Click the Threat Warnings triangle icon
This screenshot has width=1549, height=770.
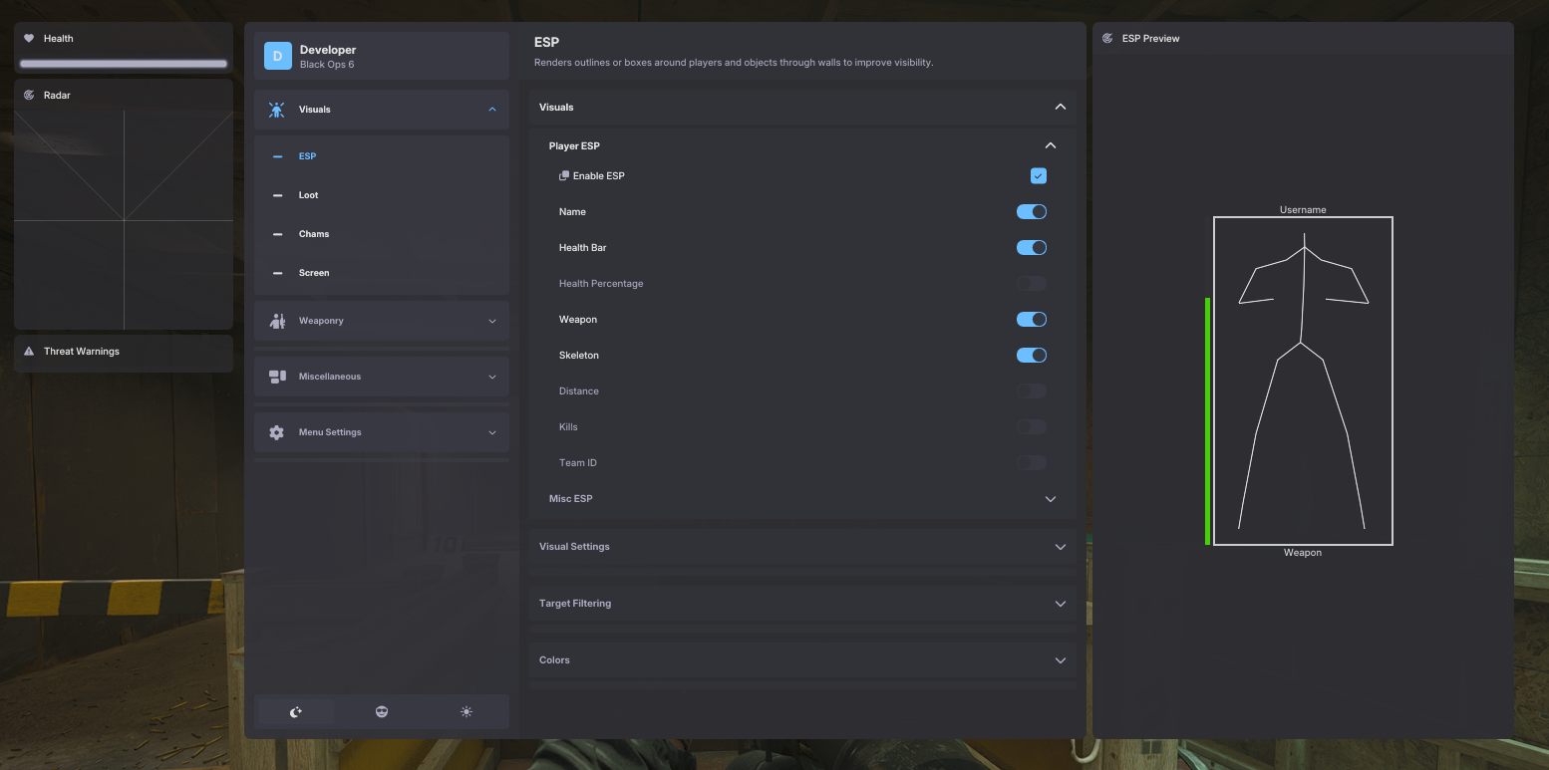(x=29, y=352)
